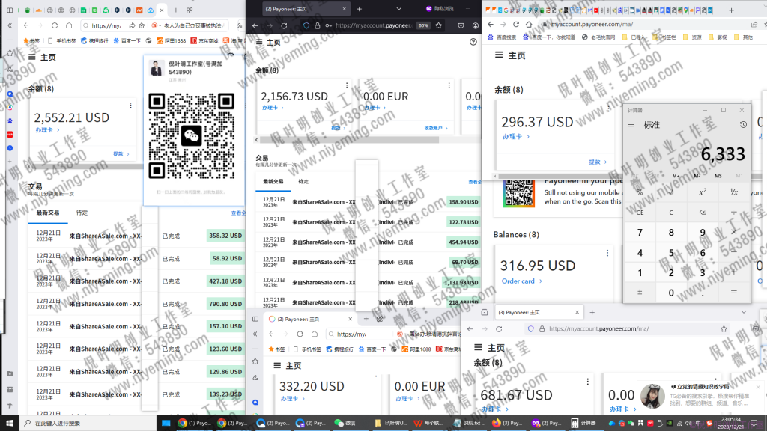This screenshot has width=767, height=431.
Task: Click backspace key on Calculator
Action: click(x=703, y=212)
